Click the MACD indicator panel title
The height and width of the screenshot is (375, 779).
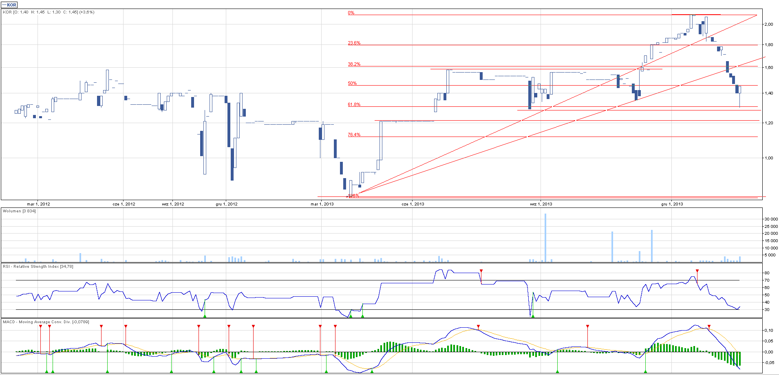tap(46, 322)
